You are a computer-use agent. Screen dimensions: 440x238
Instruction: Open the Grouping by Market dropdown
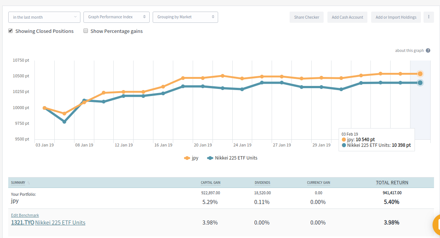185,17
